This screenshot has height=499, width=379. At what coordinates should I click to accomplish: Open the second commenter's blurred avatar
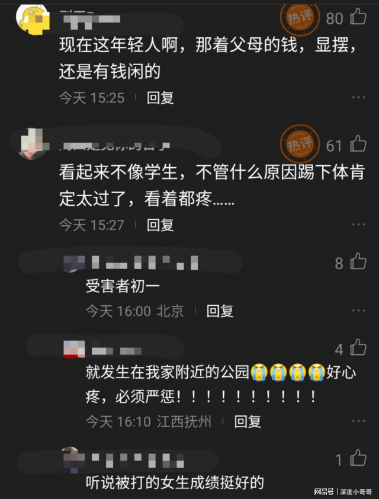[33, 144]
